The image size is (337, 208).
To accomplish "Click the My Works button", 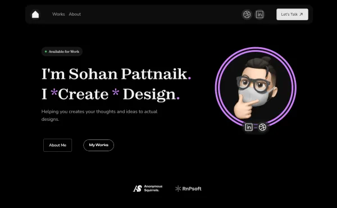I will pos(99,145).
